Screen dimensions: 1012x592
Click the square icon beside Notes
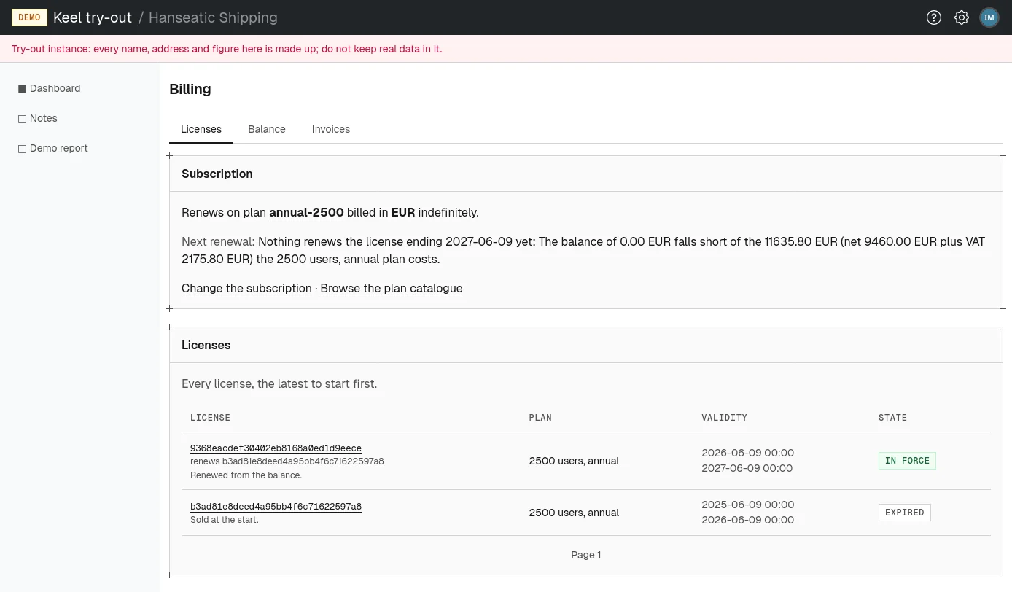(22, 119)
